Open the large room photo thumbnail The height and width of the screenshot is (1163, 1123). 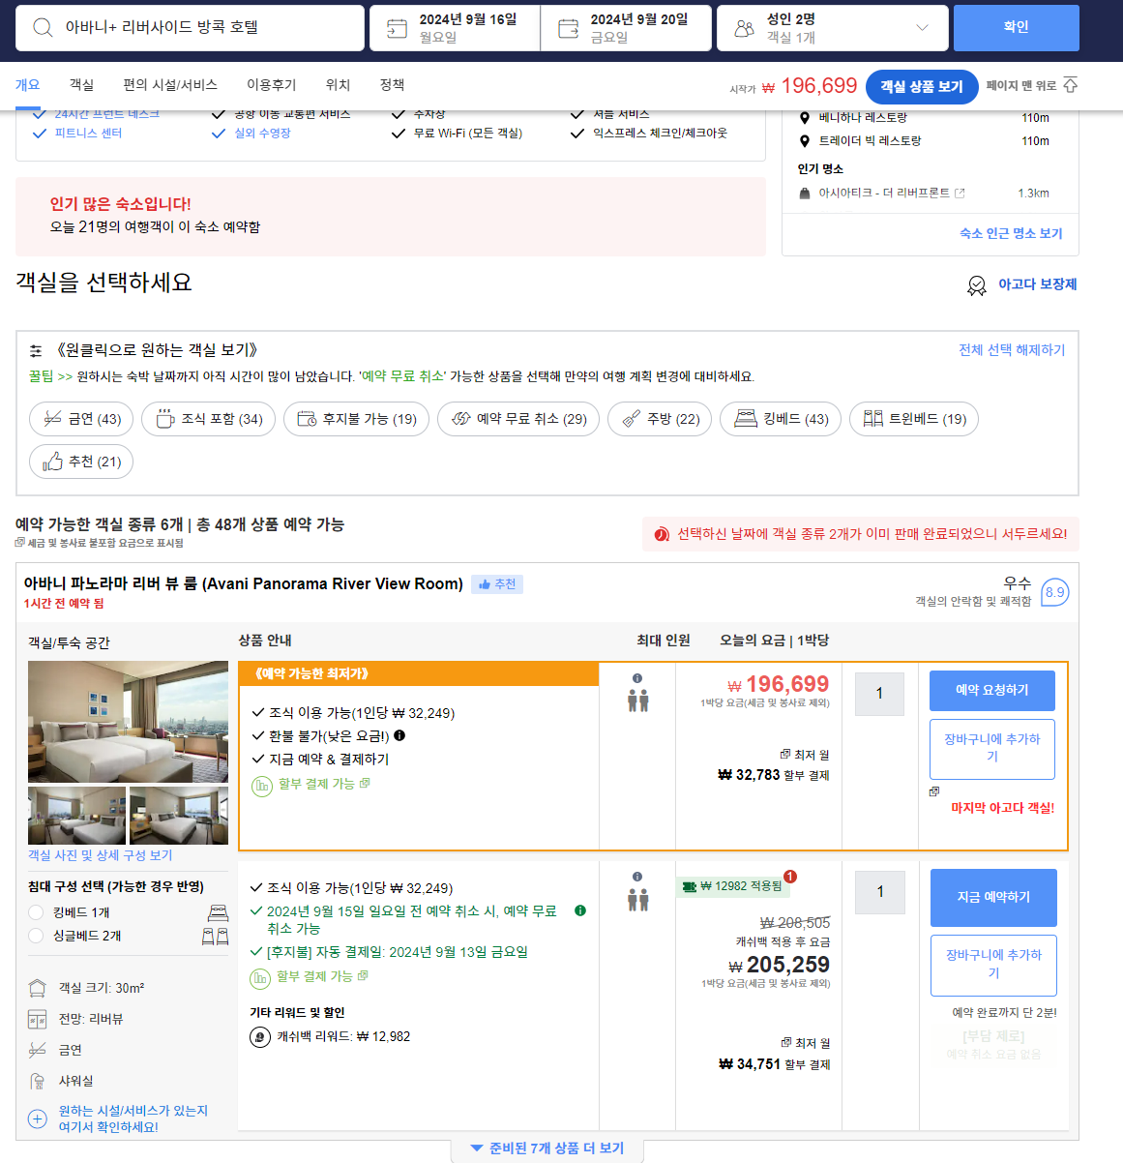pyautogui.click(x=128, y=722)
